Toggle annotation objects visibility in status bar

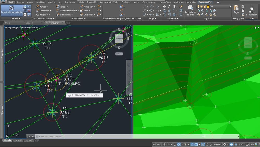(203, 144)
